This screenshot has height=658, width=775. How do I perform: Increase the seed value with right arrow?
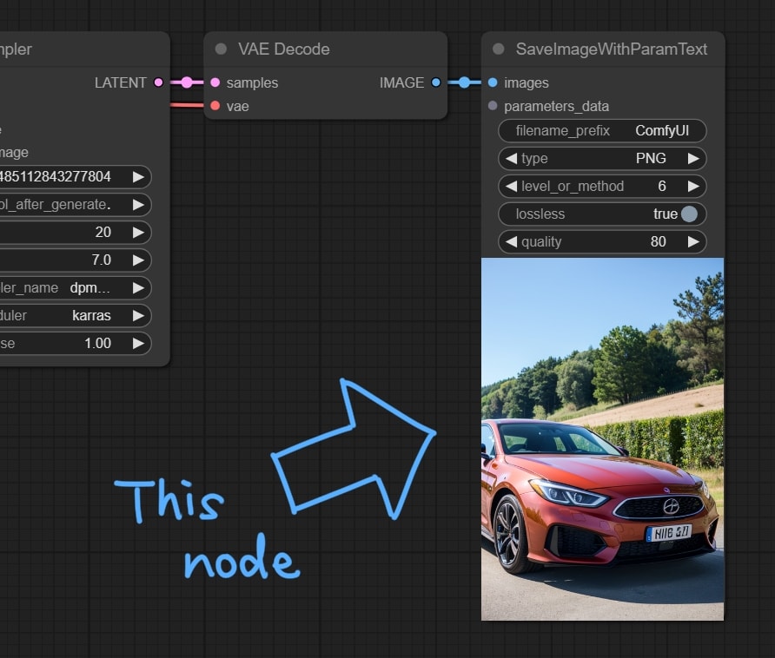tap(138, 177)
